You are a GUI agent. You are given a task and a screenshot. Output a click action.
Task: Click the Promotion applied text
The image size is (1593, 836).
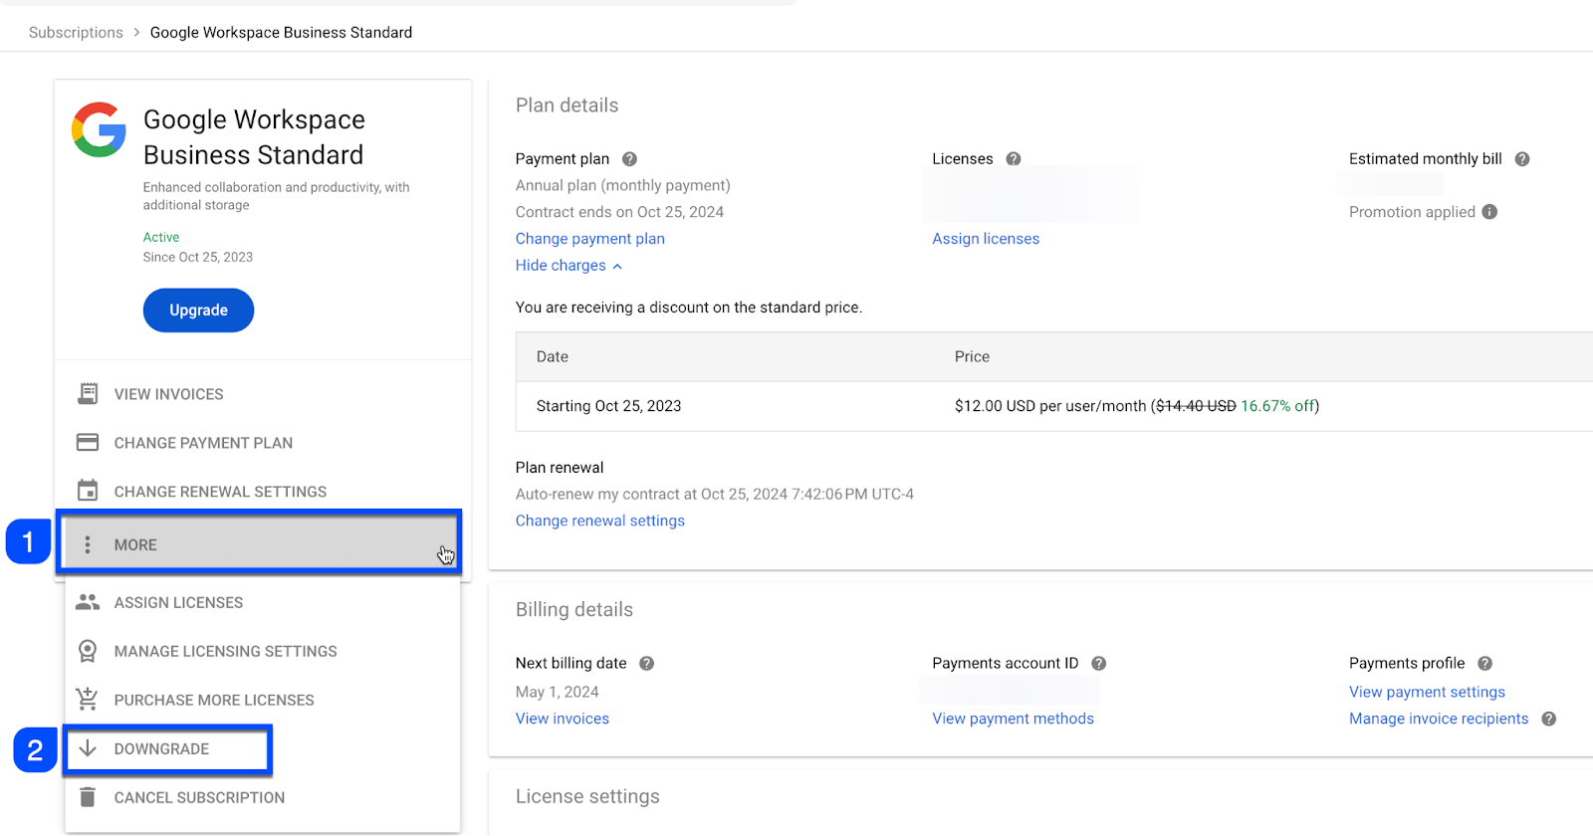(x=1412, y=212)
